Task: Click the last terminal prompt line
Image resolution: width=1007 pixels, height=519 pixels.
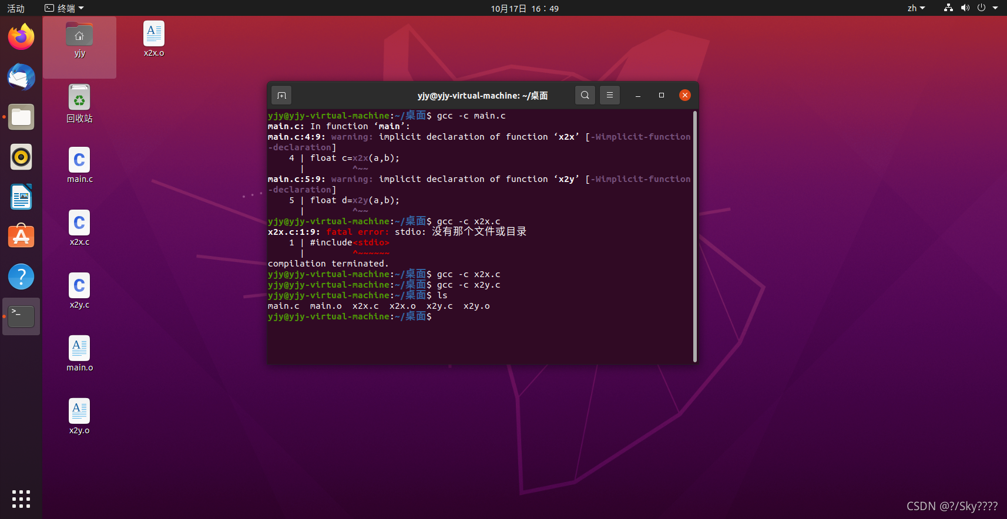Action: pos(350,316)
